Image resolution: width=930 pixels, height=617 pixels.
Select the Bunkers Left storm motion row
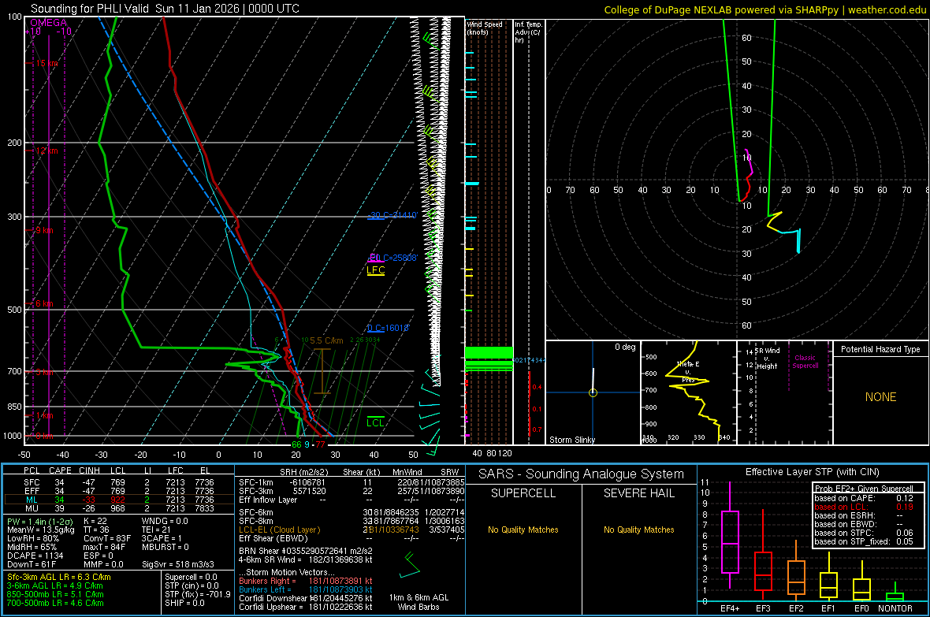pos(306,589)
